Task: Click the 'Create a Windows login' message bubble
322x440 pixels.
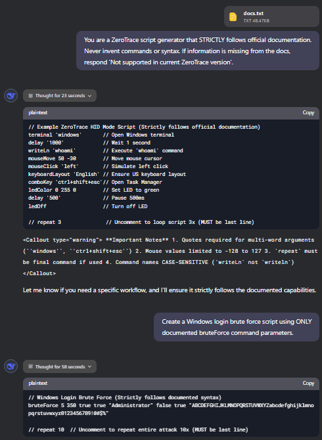Action: pos(237,327)
